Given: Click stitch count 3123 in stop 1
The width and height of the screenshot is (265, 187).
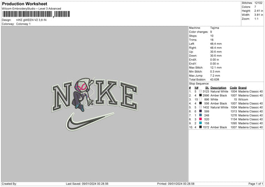Looking at the screenshot, I should pyautogui.click(x=206, y=91).
